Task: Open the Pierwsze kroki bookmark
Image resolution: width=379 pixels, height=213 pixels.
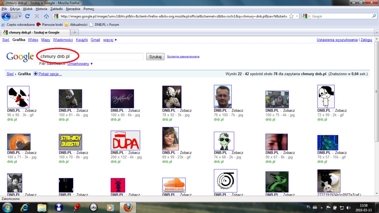Action: click(x=50, y=25)
